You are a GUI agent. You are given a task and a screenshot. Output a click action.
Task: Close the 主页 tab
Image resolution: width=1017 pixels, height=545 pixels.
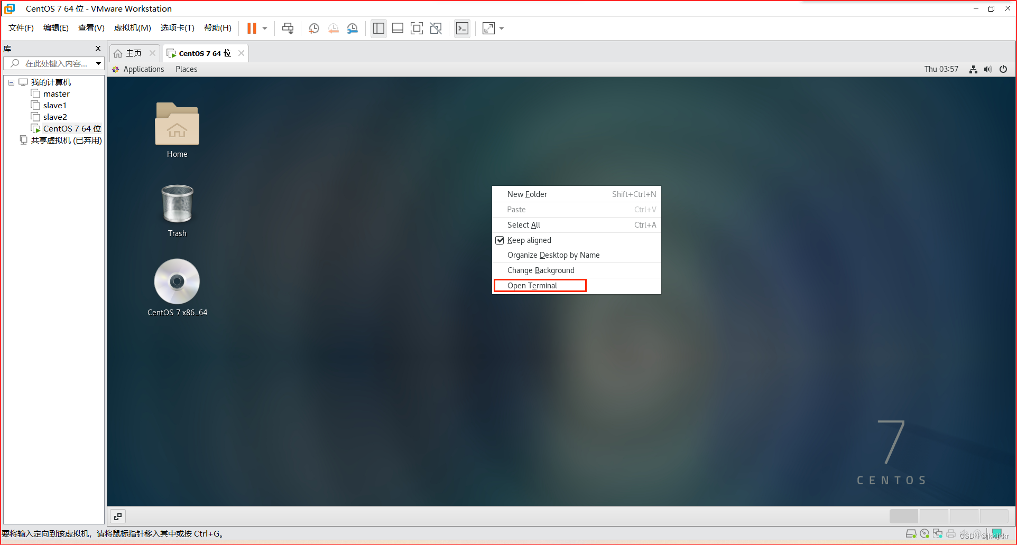[x=152, y=53]
